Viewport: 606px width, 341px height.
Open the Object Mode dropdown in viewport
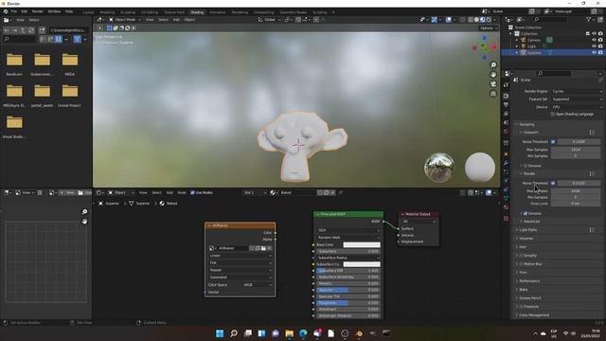(124, 20)
